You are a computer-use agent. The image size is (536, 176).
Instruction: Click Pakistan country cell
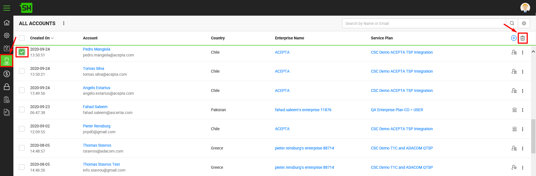click(x=218, y=110)
